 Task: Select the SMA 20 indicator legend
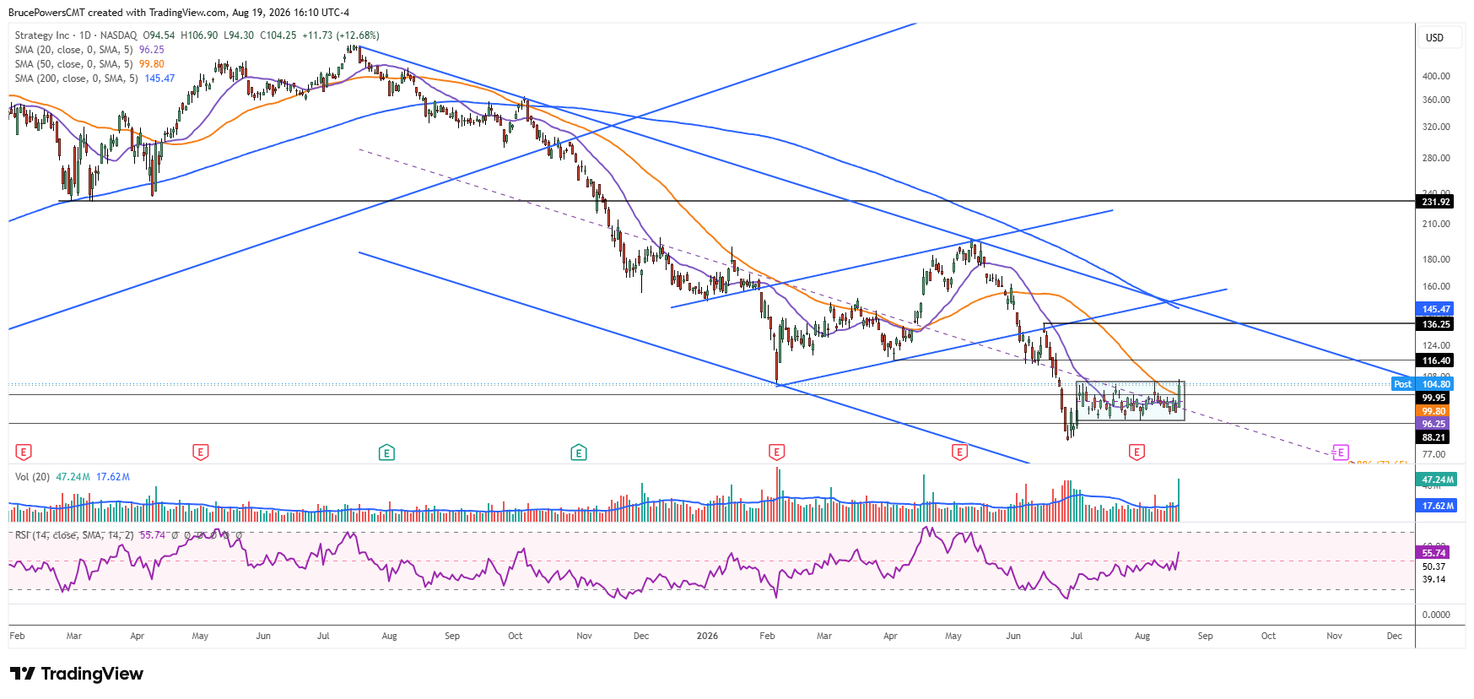pos(89,50)
